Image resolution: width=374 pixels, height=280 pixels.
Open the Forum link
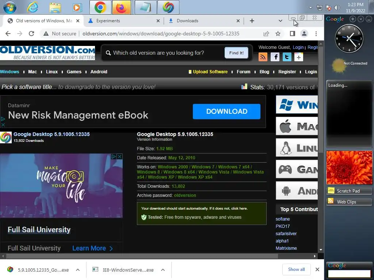244,72
